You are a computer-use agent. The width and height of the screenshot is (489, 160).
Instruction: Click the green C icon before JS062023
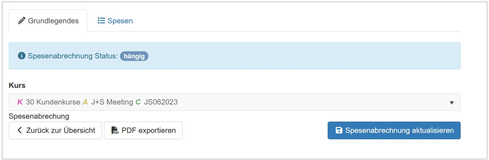(x=138, y=102)
